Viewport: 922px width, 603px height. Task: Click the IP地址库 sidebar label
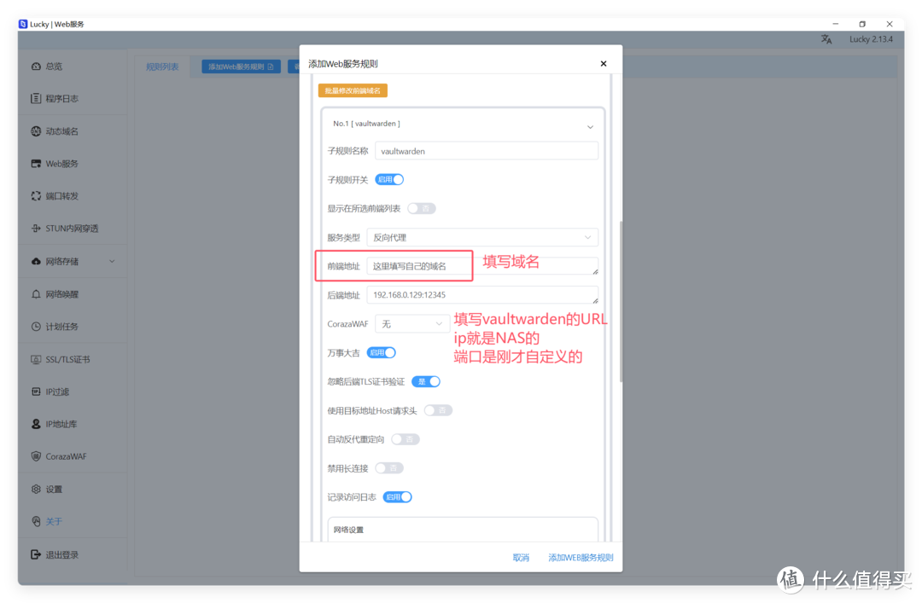point(61,424)
